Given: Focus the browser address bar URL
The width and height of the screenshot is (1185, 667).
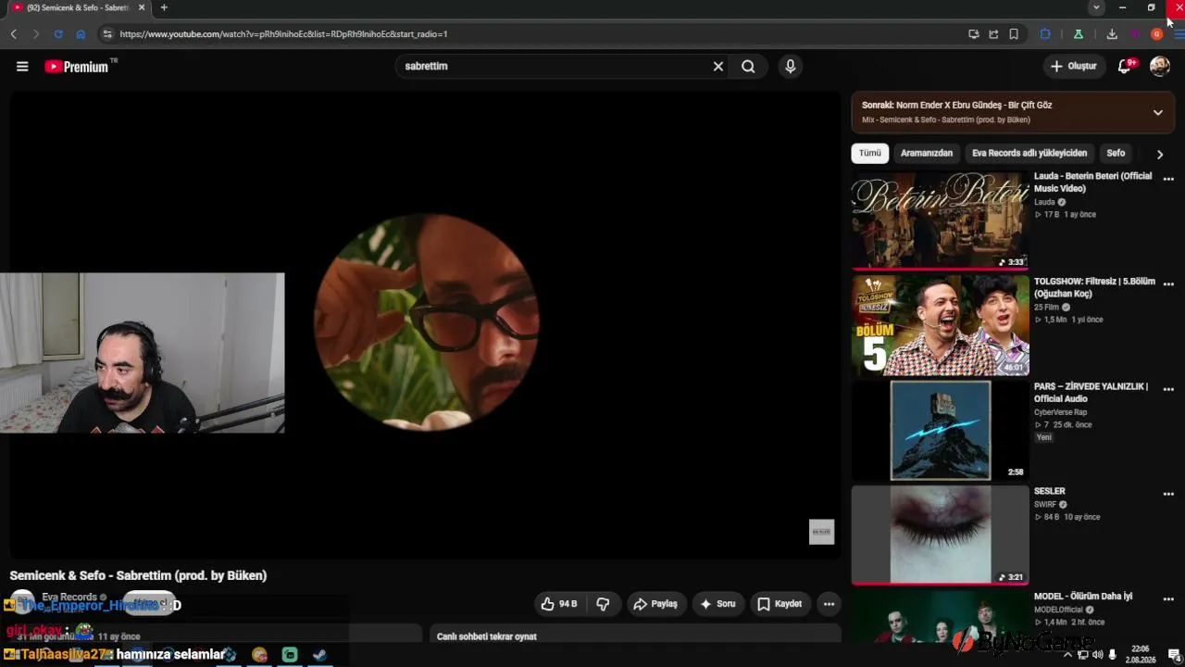Looking at the screenshot, I should 283,34.
